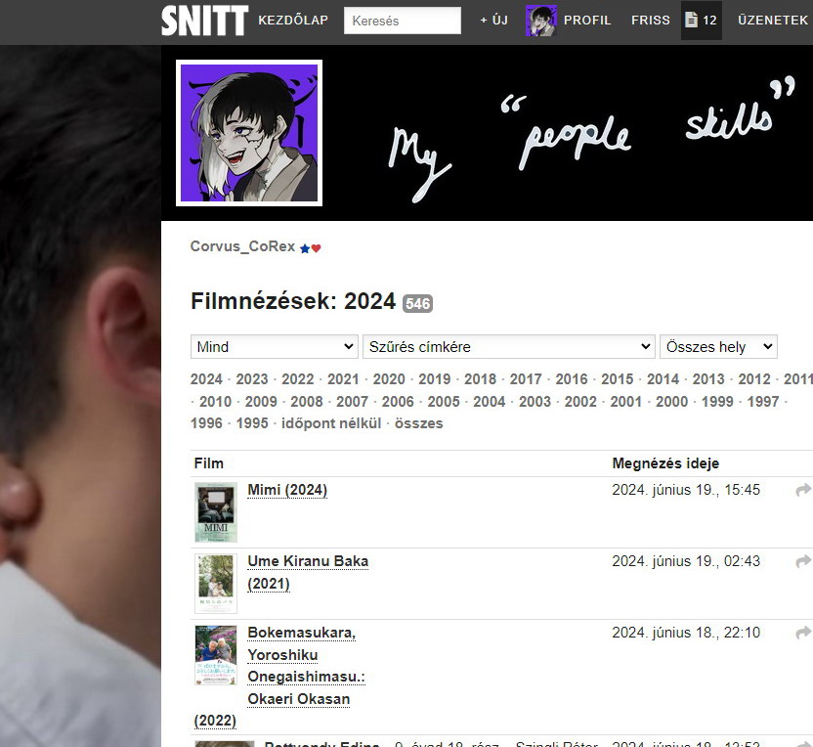The height and width of the screenshot is (747, 813).
Task: Open PROFIL from the navbar
Action: 587,21
